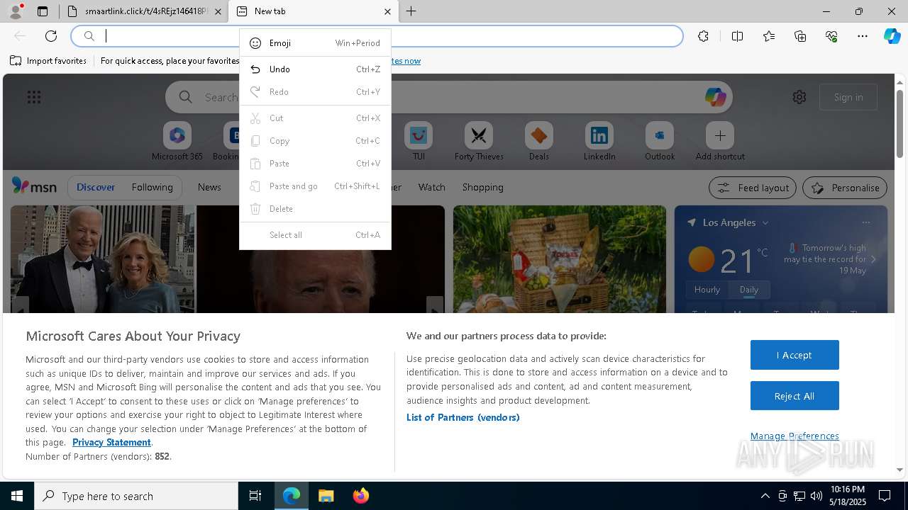Open File Explorer in taskbar
The image size is (908, 510).
click(326, 496)
